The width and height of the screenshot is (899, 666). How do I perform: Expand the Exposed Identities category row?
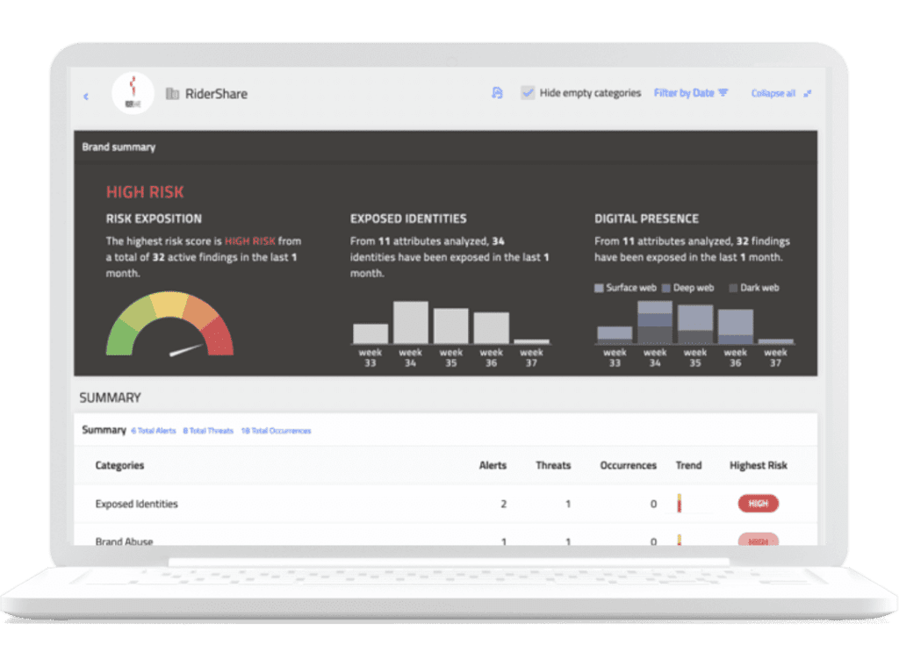445,504
